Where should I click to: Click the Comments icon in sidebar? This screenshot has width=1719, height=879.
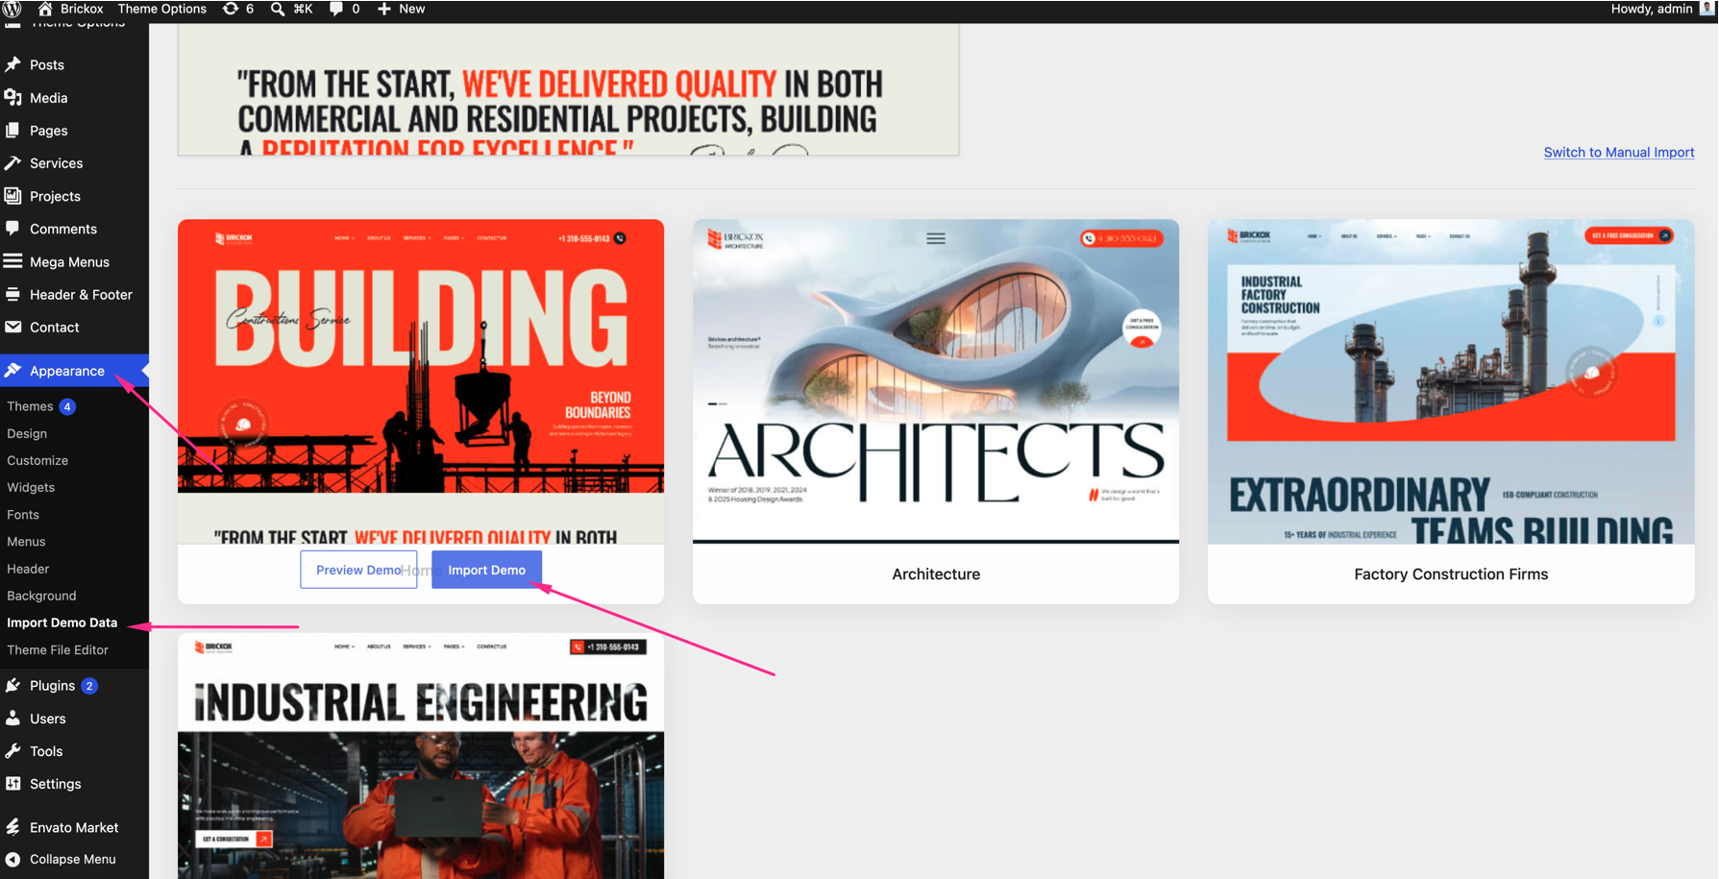point(13,228)
